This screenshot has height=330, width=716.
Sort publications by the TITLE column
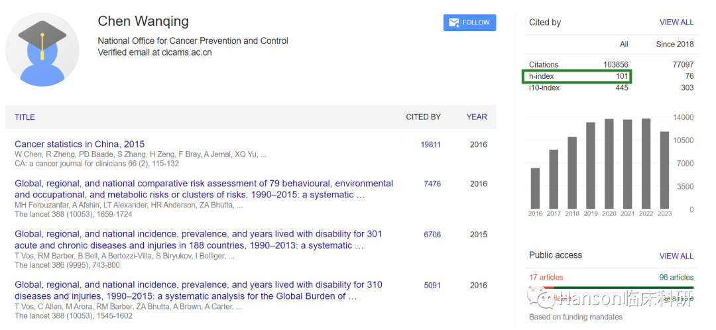tap(25, 117)
